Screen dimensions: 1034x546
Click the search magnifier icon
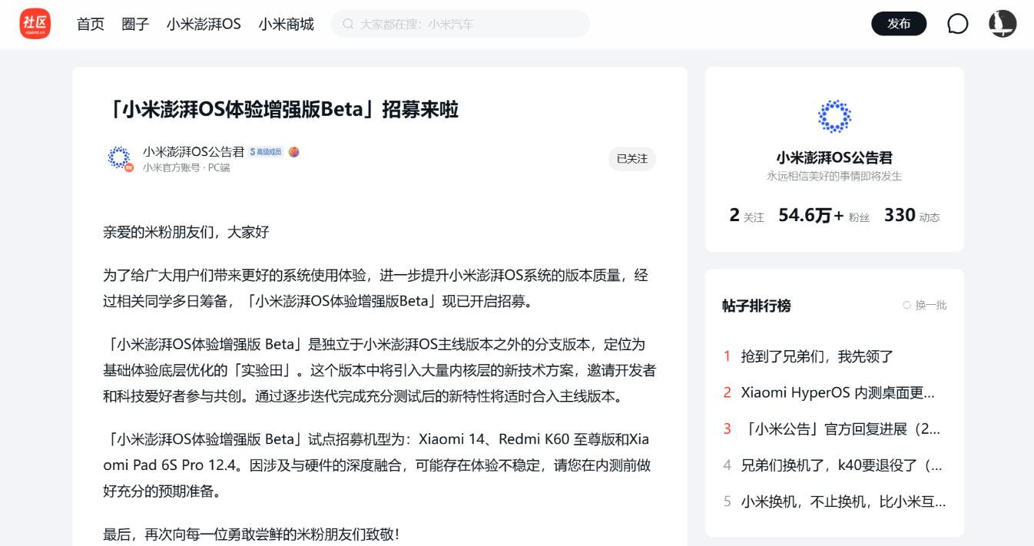[348, 24]
